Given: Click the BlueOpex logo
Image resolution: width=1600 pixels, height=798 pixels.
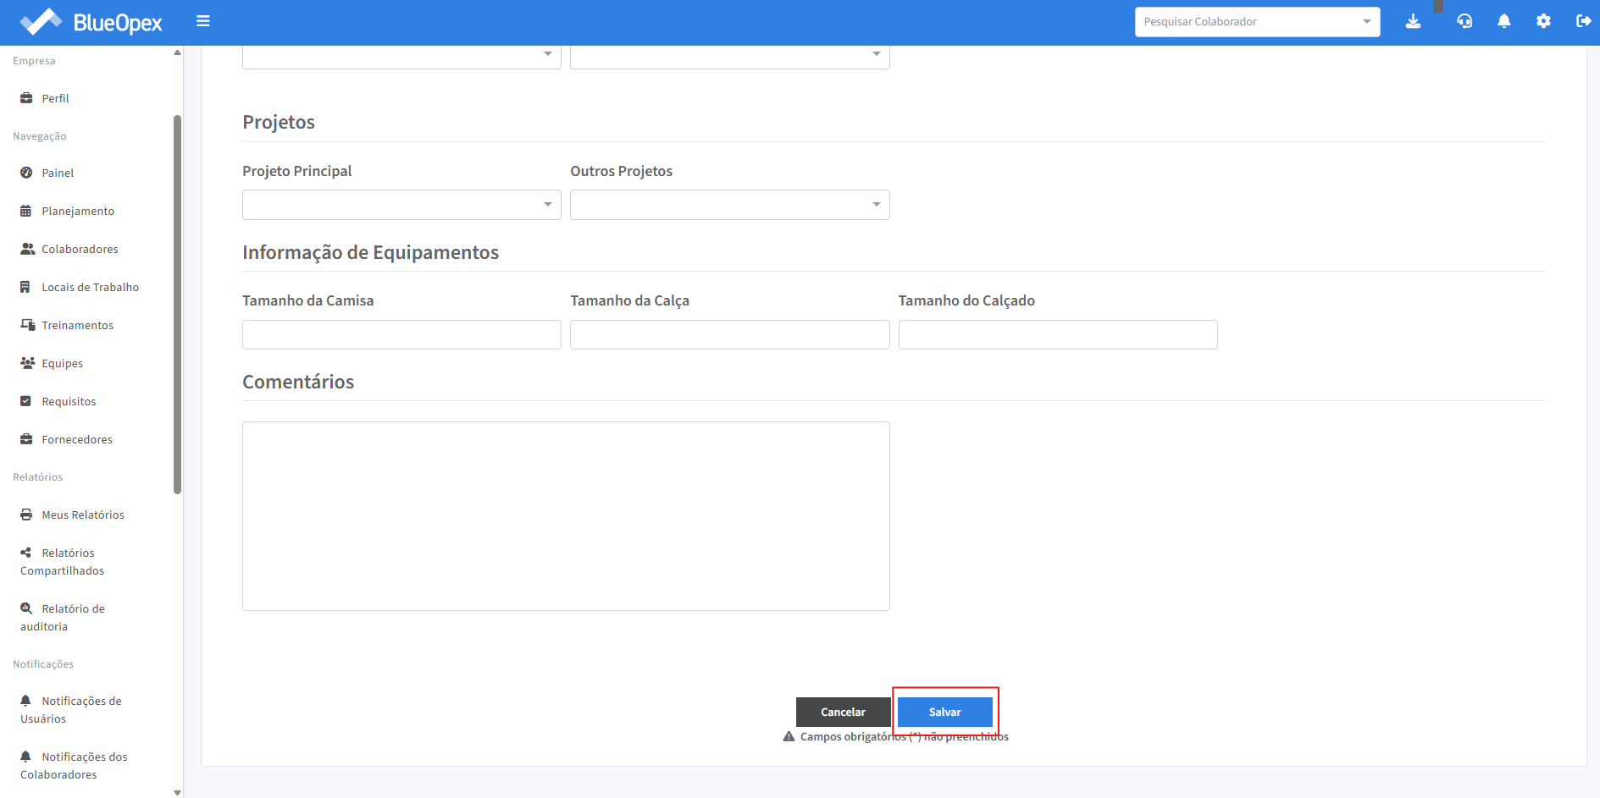Looking at the screenshot, I should point(91,22).
